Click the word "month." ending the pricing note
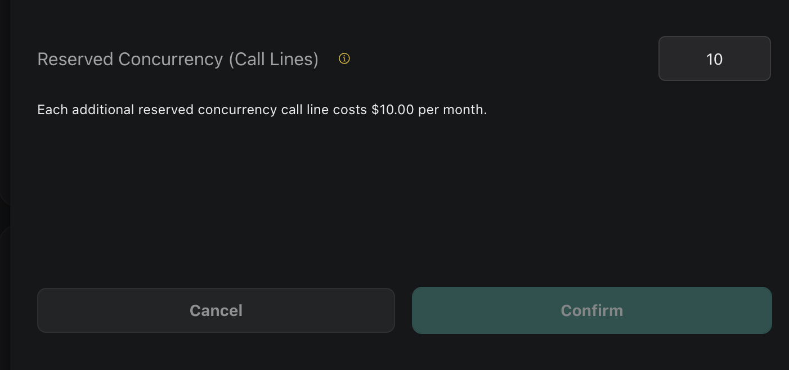 click(465, 110)
